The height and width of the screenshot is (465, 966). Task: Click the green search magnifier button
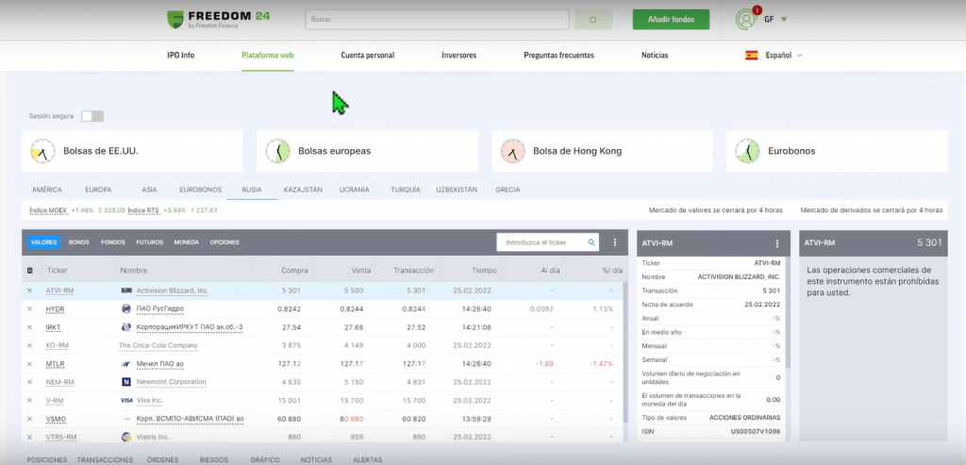point(593,20)
